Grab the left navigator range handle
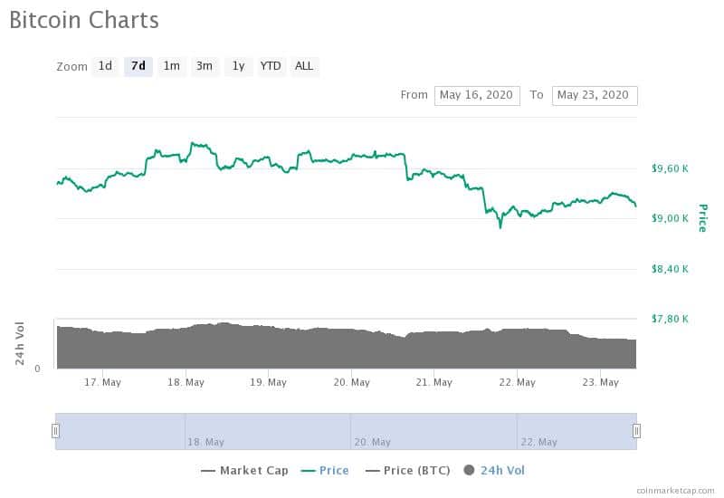This screenshot has height=498, width=724. coord(55,431)
